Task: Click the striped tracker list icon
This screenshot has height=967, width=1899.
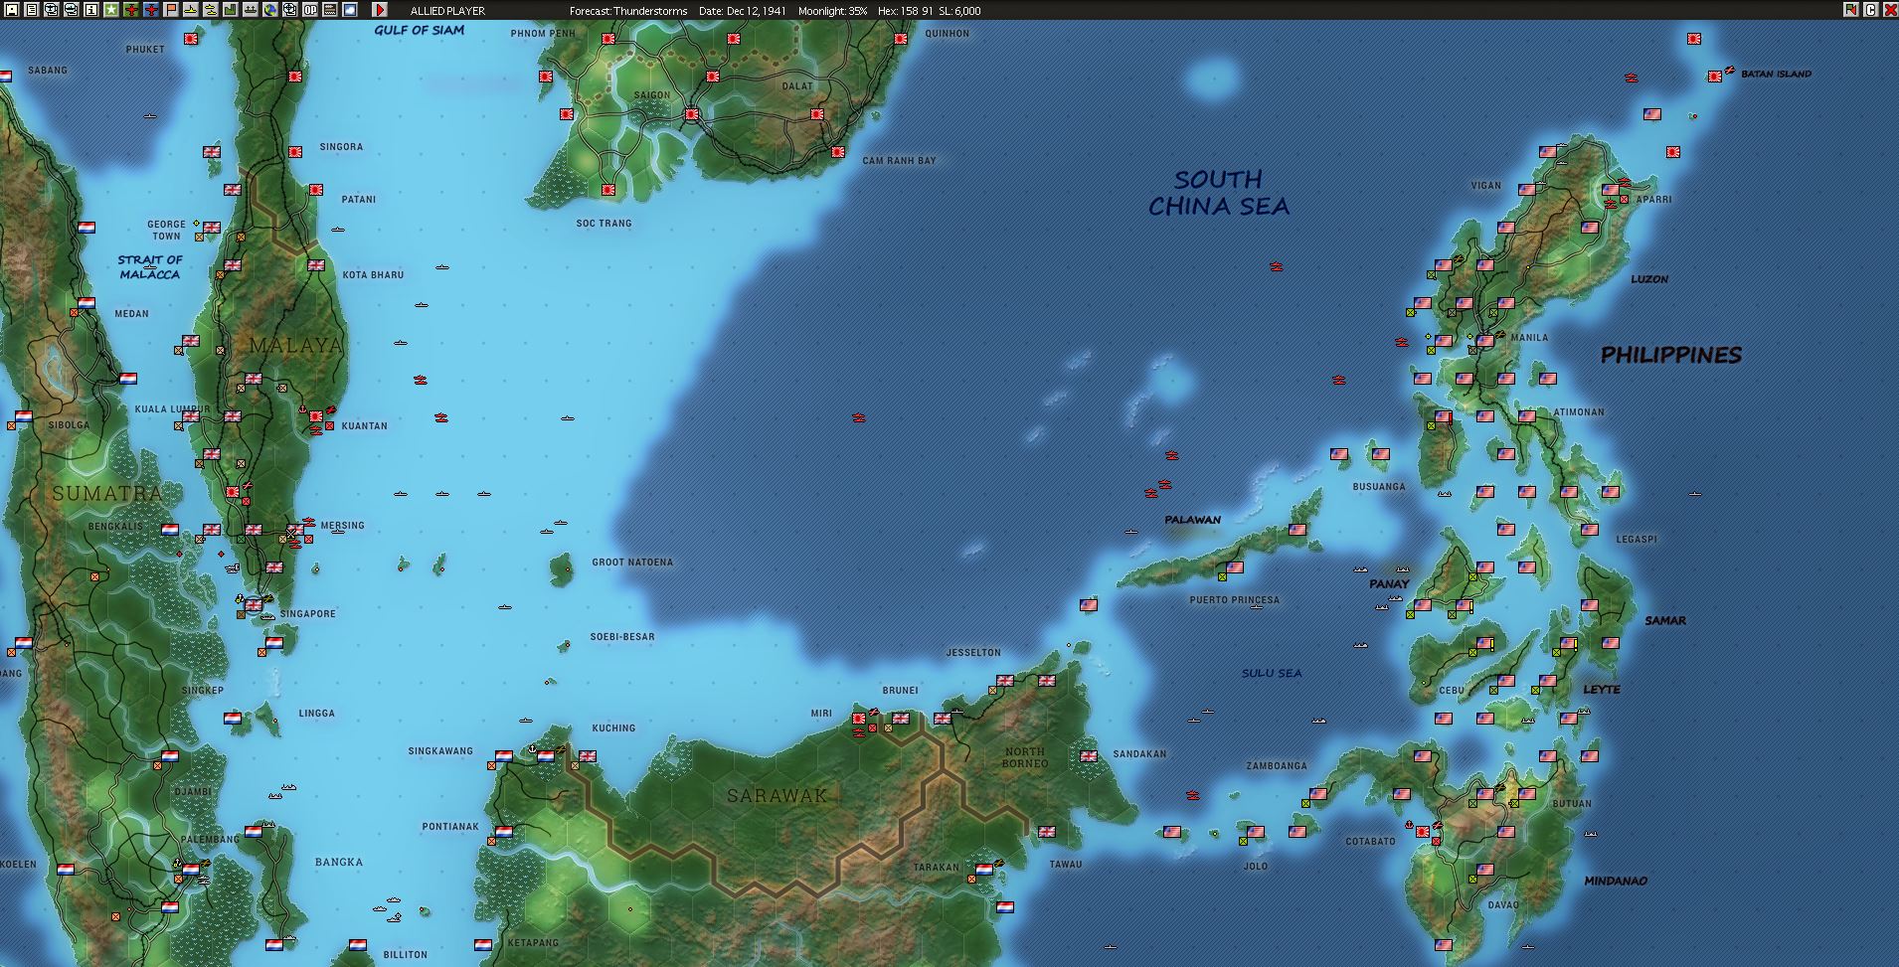Action: (330, 10)
